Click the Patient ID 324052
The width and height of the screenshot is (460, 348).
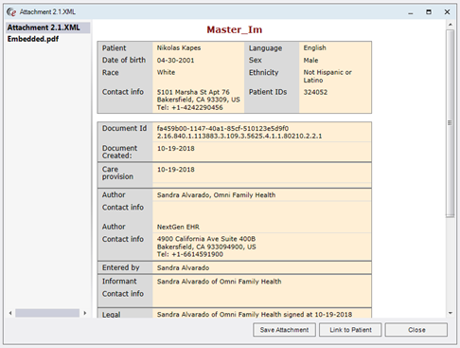click(315, 92)
